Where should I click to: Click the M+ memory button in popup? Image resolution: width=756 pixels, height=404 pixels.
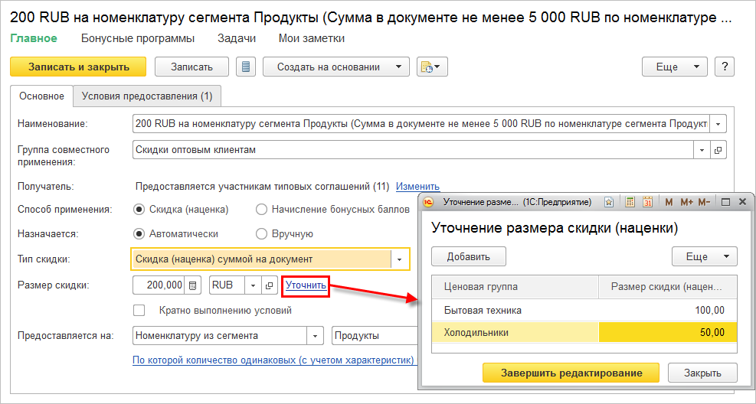686,202
